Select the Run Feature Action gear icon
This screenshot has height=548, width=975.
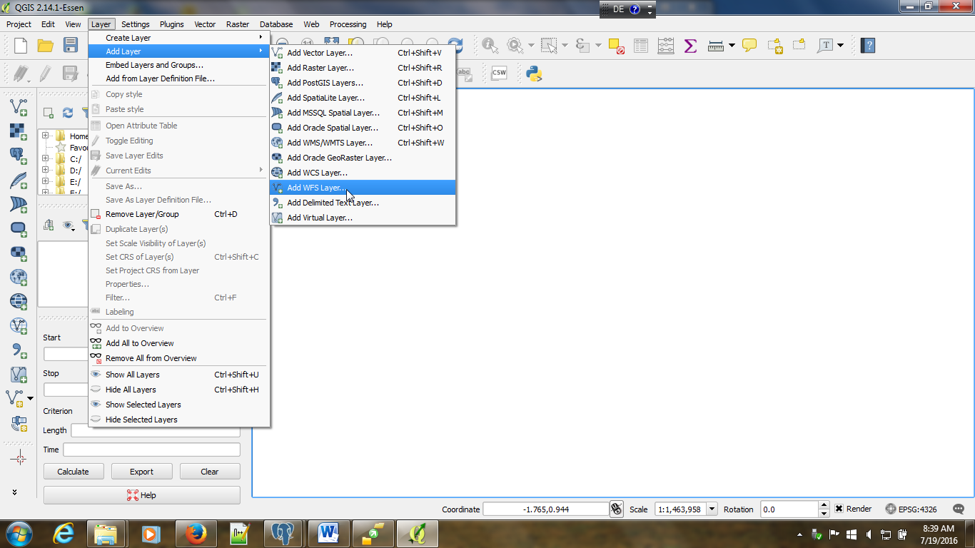pyautogui.click(x=515, y=46)
